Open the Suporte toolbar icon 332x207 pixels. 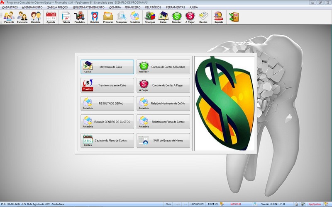(218, 17)
